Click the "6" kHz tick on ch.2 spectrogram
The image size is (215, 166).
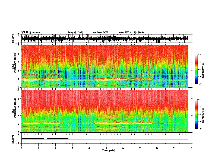[x=19, y=107]
